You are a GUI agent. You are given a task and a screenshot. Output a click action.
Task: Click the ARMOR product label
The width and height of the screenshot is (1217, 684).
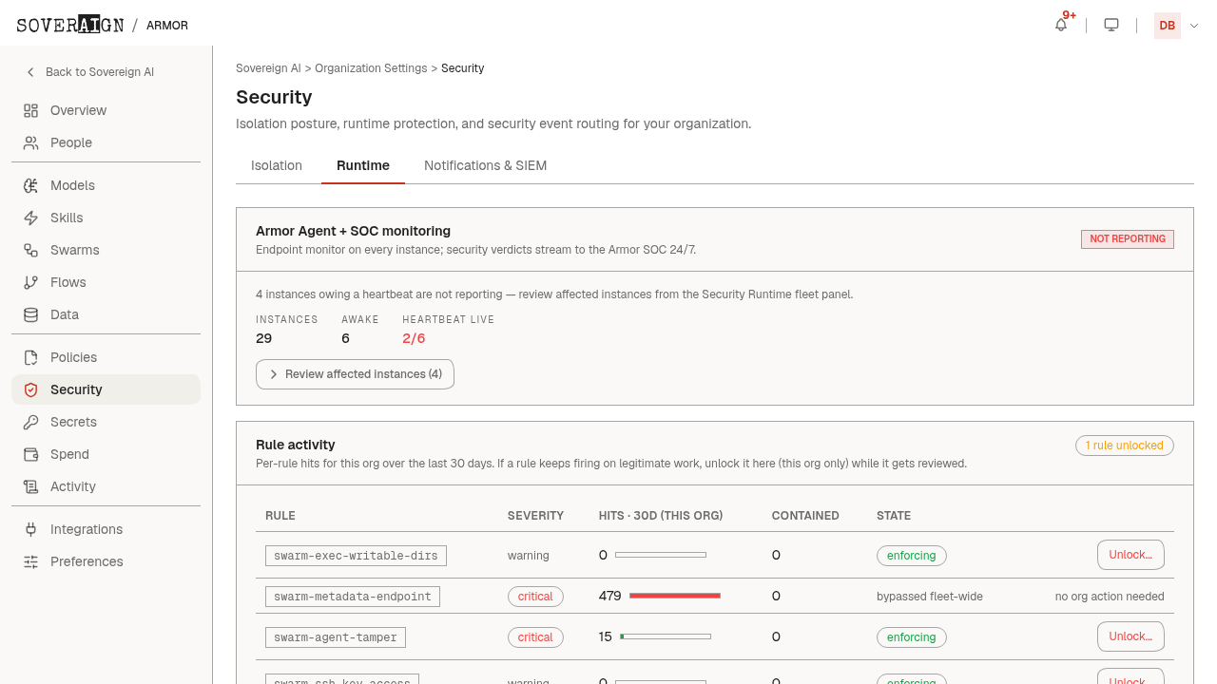167,26
